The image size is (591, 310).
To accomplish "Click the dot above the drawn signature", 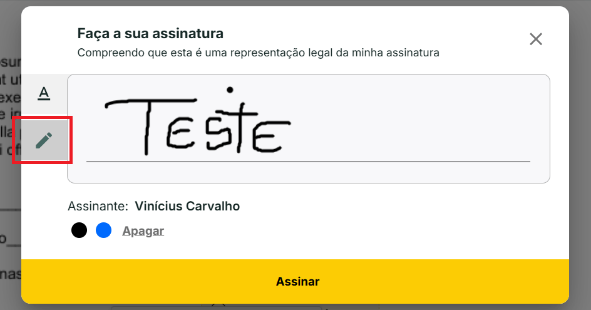I will tap(230, 90).
